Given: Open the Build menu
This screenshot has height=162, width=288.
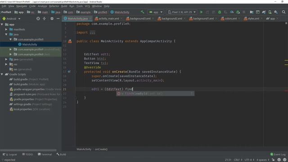Looking at the screenshot, I should pos(64,6).
